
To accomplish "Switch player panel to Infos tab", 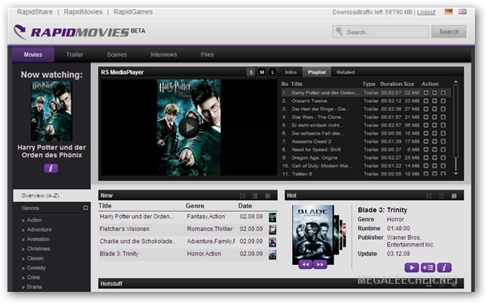I will 291,72.
